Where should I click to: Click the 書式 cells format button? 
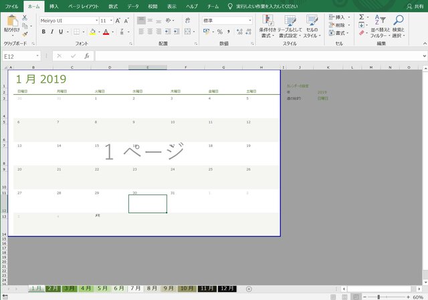pos(339,33)
